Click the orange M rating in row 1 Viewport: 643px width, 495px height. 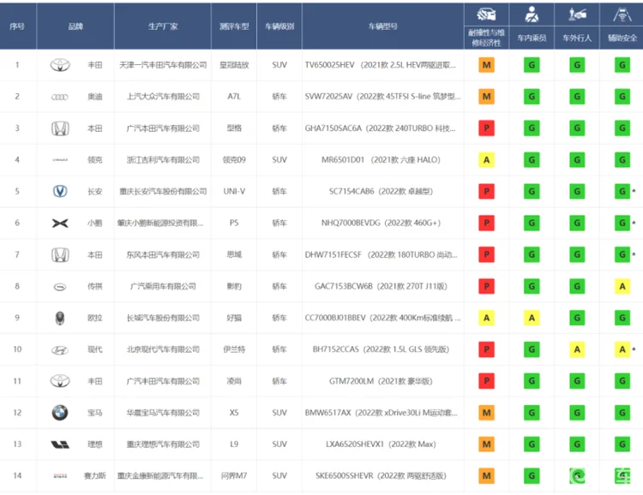tap(486, 65)
